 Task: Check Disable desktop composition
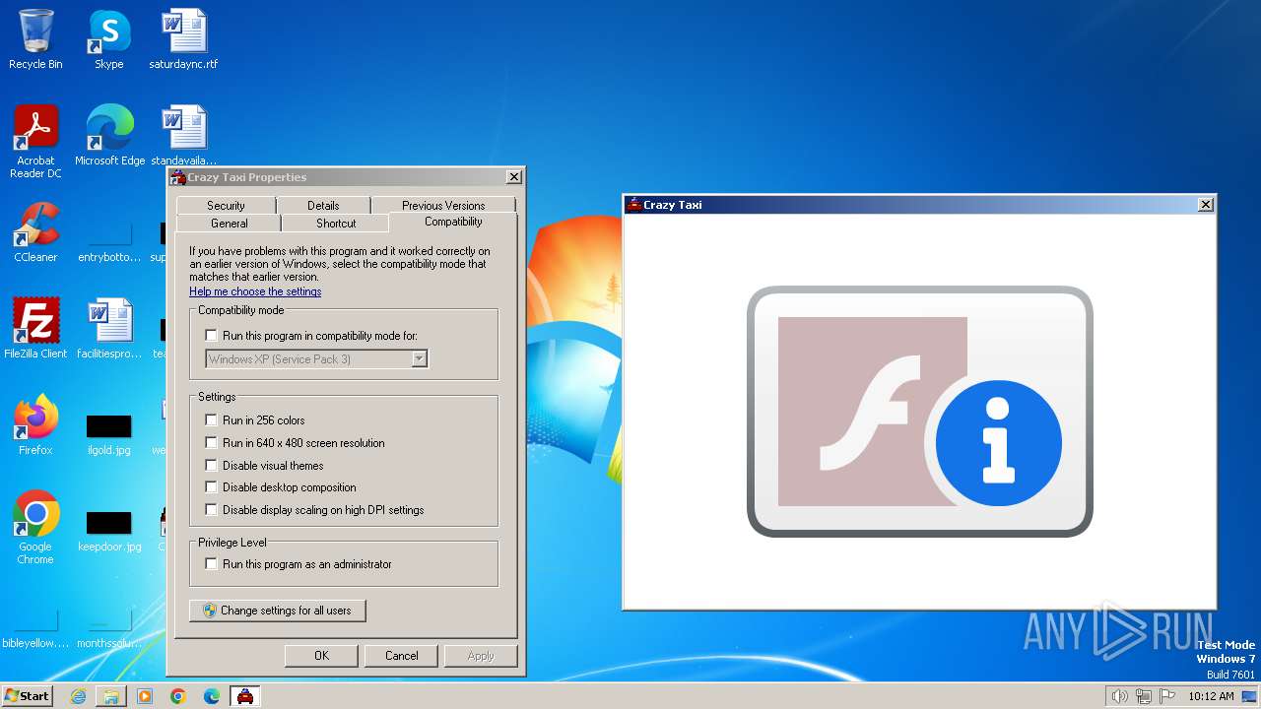point(211,487)
